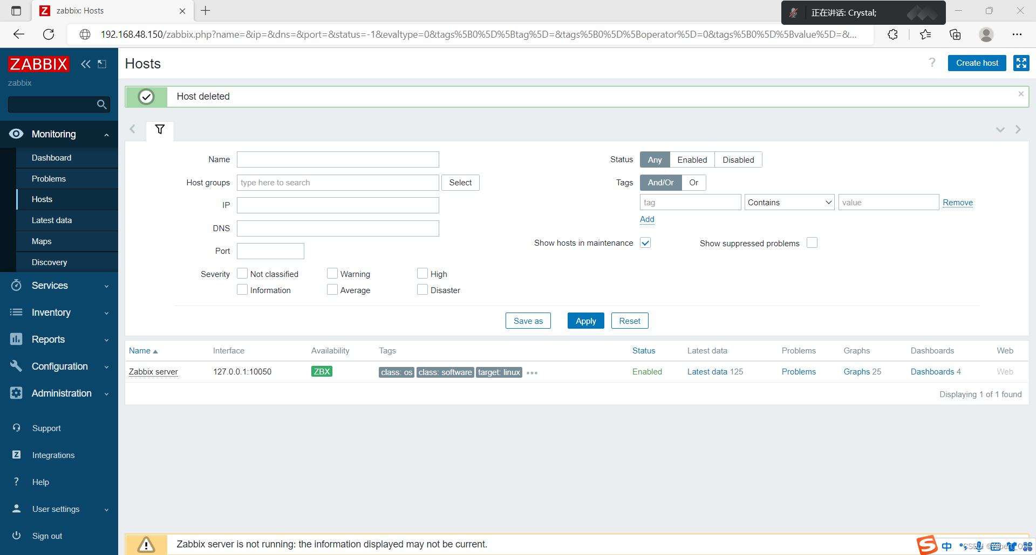
Task: Click the Monitoring eye icon
Action: [16, 134]
